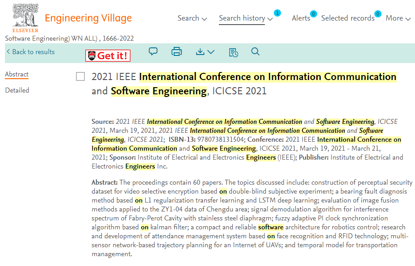Click the 'Sponsor:' label
The height and width of the screenshot is (266, 415).
click(x=123, y=157)
